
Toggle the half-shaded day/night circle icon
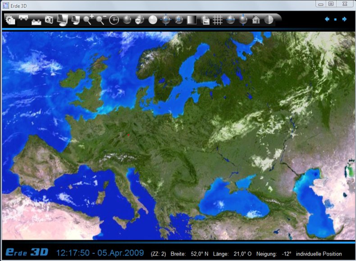tap(269, 20)
